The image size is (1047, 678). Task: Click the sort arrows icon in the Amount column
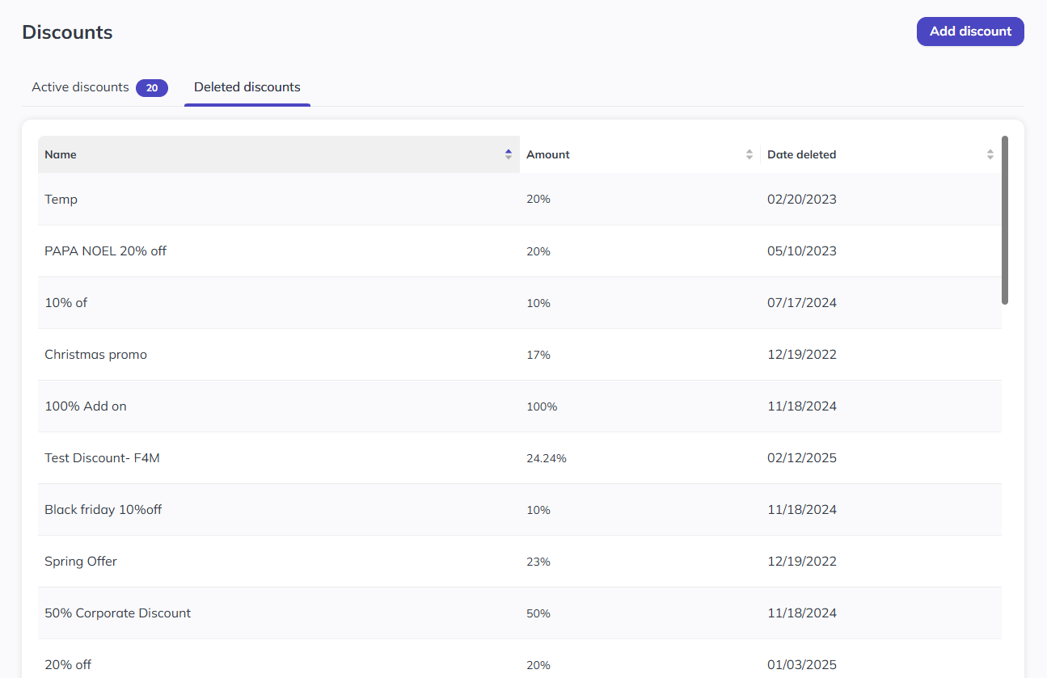tap(749, 154)
